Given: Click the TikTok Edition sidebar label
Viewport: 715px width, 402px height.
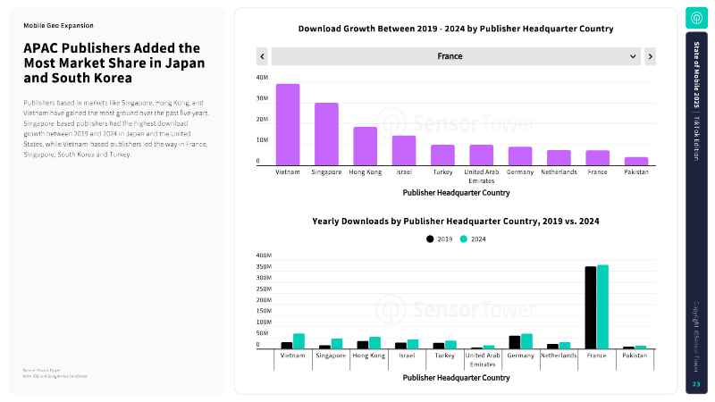Looking at the screenshot, I should (696, 138).
